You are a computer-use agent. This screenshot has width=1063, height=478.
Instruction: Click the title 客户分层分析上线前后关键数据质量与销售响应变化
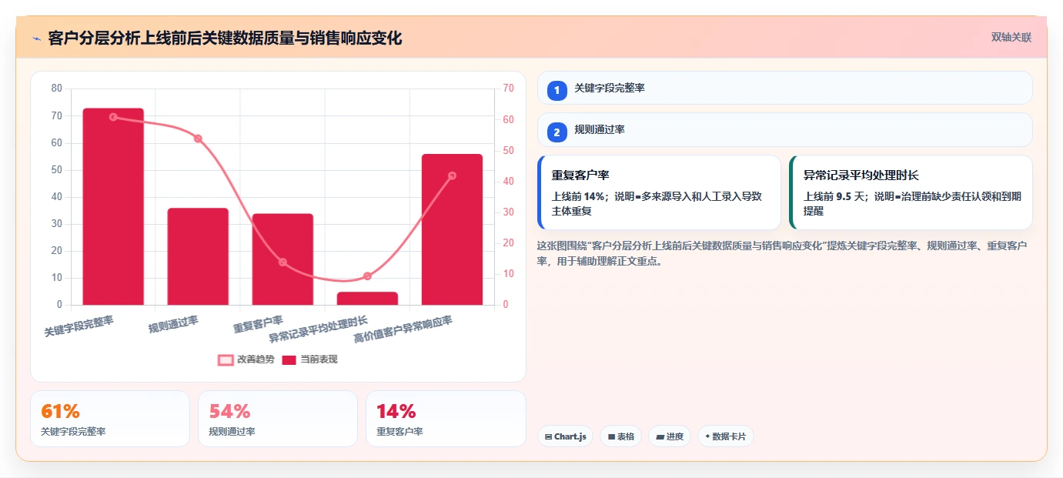coord(225,38)
